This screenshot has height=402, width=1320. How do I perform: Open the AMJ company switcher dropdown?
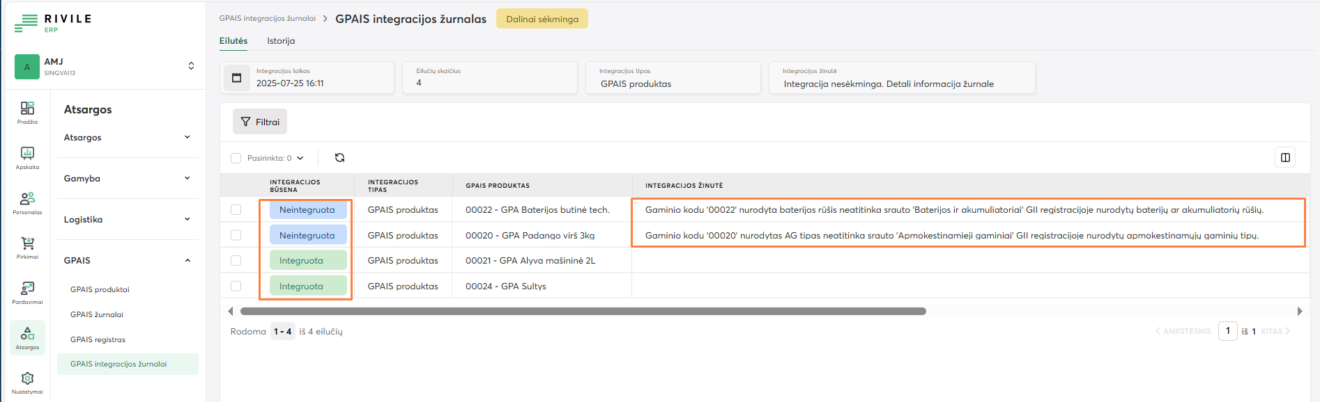pyautogui.click(x=190, y=66)
